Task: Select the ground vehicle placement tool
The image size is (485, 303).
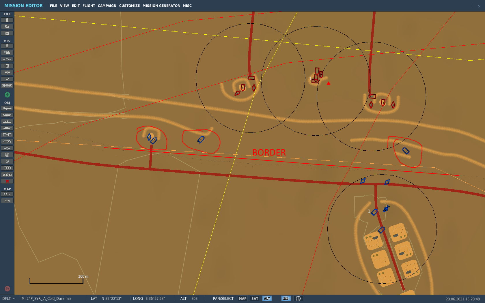Action: coord(7,128)
